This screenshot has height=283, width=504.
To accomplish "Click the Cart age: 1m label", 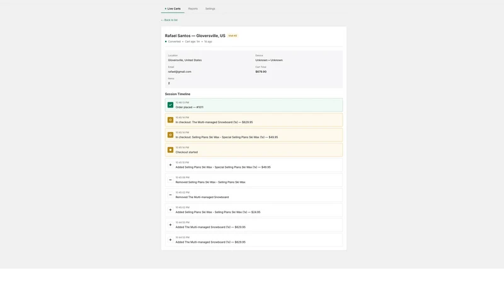I will tap(192, 42).
